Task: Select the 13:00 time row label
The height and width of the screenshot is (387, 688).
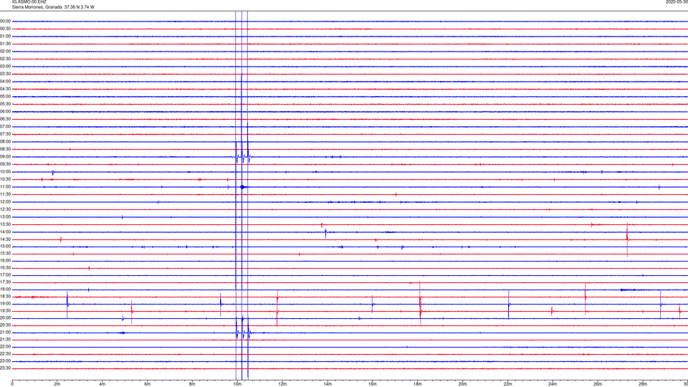Action: pos(5,216)
